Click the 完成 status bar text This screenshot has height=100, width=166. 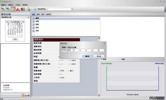point(2,99)
